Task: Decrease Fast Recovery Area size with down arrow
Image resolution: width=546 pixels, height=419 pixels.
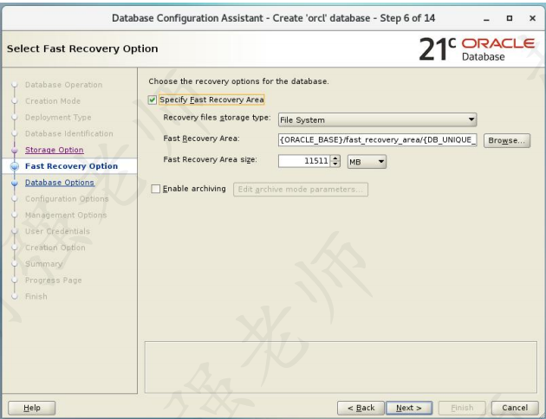Action: click(x=335, y=164)
